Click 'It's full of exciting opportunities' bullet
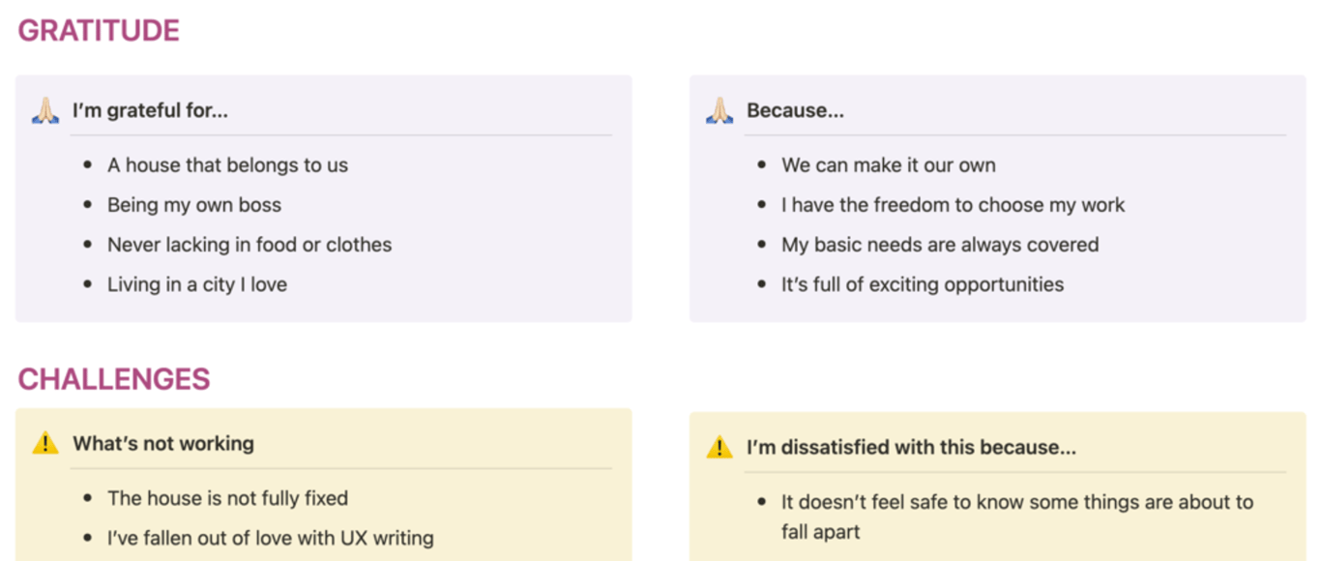 [x=922, y=284]
